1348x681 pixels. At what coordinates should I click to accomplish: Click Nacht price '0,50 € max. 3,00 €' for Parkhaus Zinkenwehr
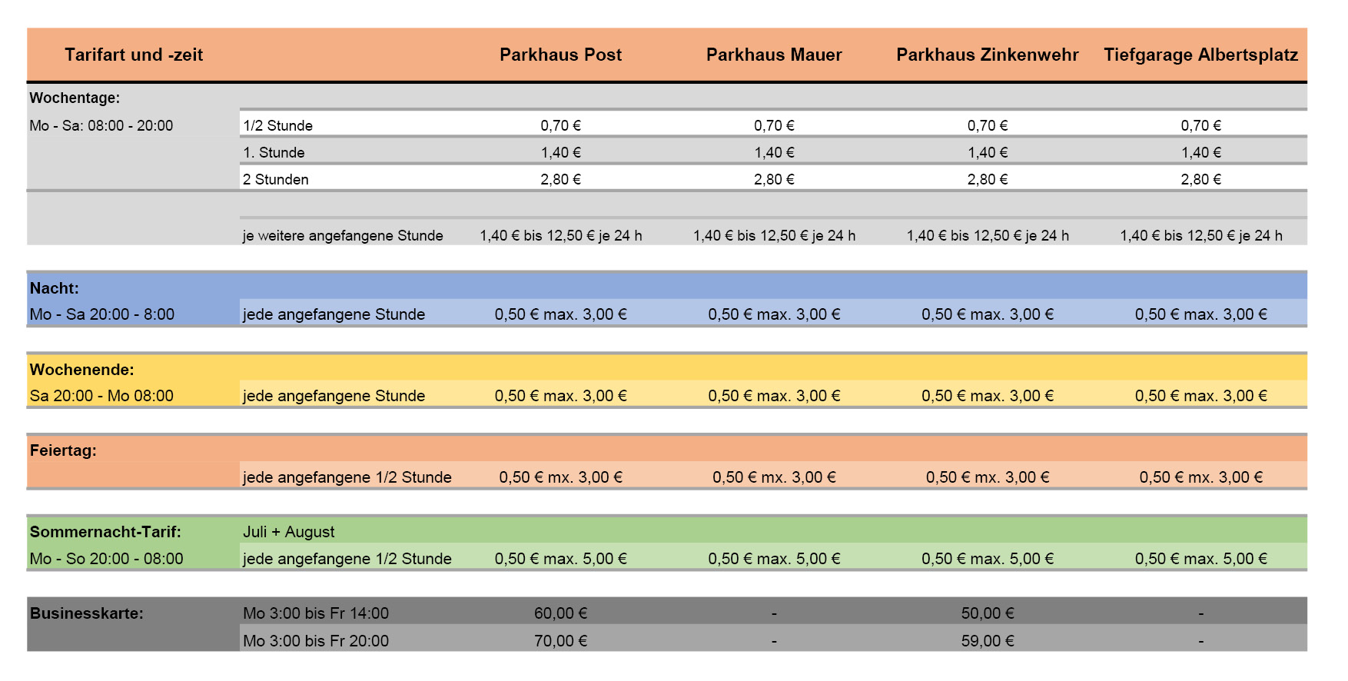pyautogui.click(x=988, y=314)
